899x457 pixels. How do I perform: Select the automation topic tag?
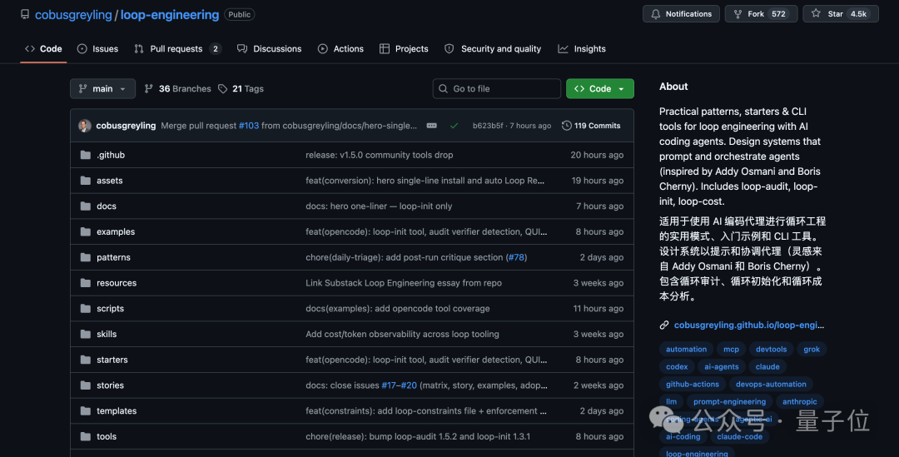click(x=686, y=349)
